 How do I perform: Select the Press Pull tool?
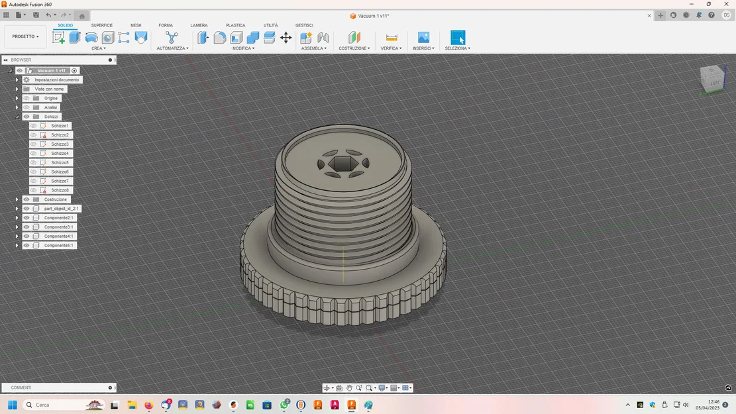203,38
